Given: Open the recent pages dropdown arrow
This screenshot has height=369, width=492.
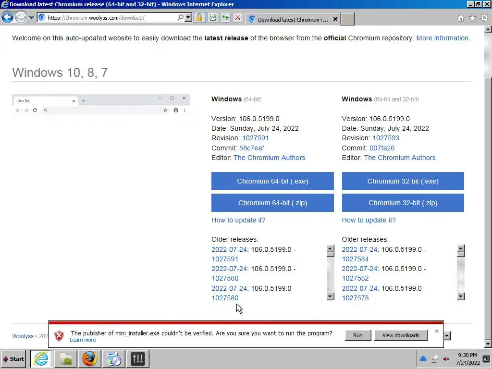Looking at the screenshot, I should tap(31, 18).
